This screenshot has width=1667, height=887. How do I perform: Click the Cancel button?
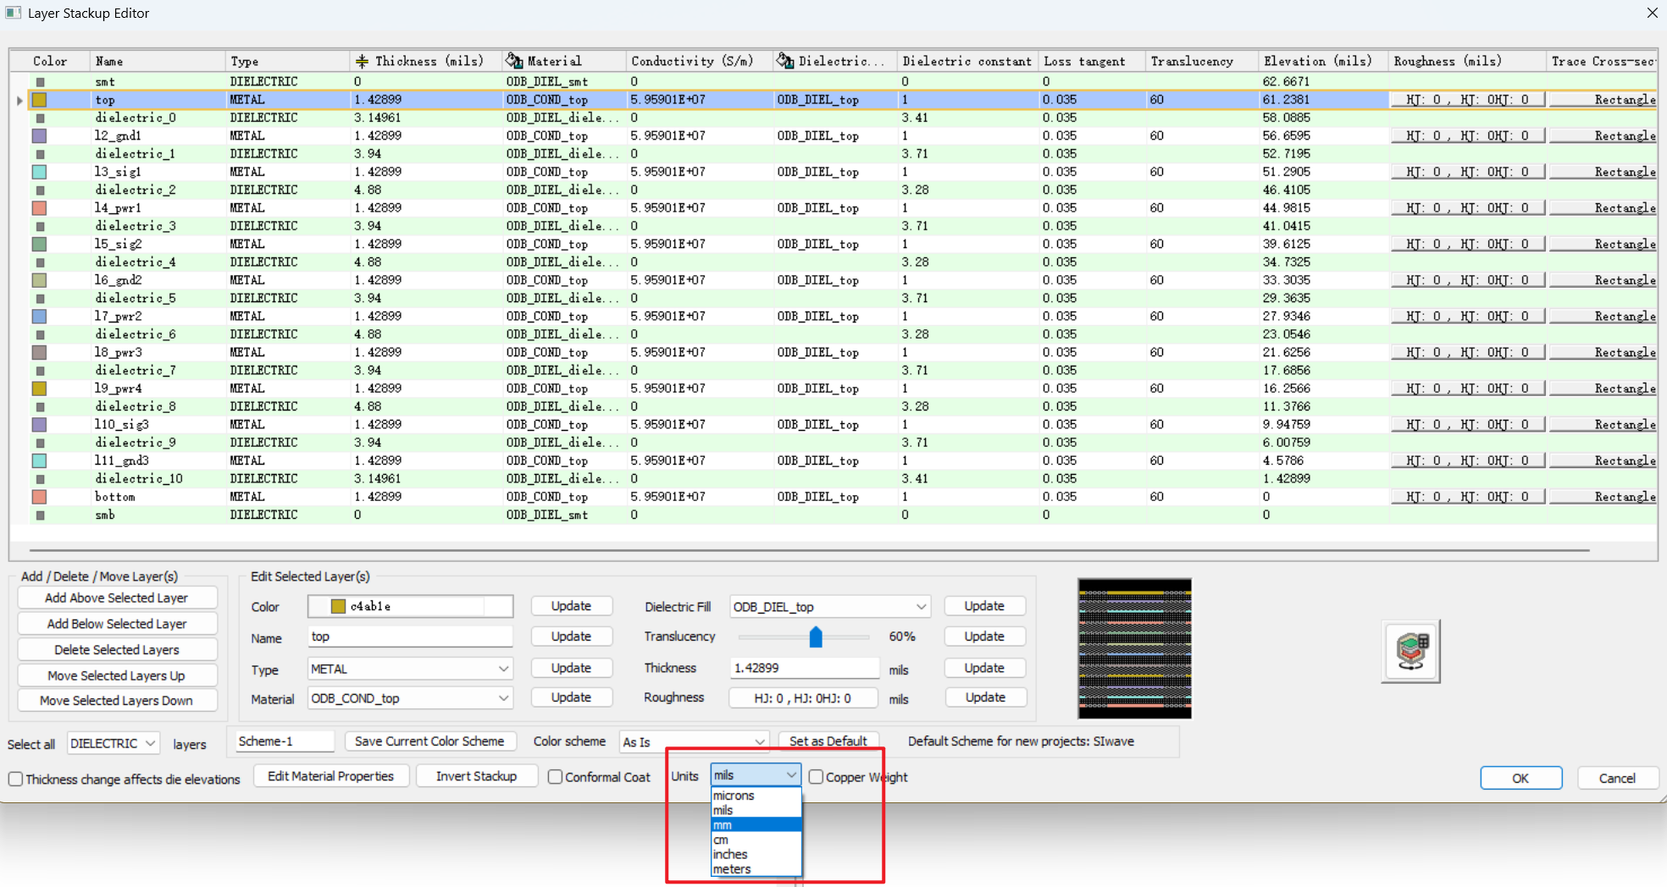click(1617, 779)
